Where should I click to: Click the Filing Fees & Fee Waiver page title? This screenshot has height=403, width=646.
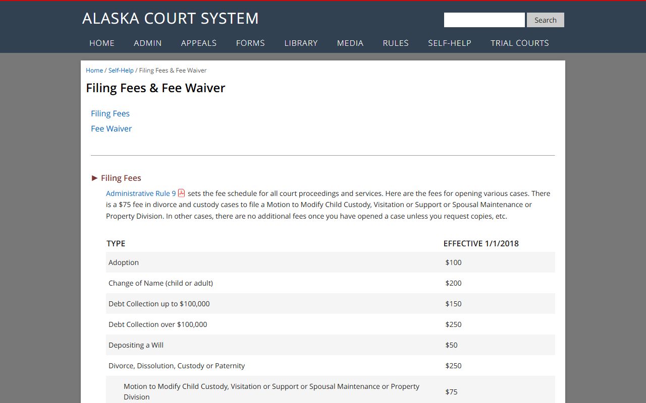[155, 88]
